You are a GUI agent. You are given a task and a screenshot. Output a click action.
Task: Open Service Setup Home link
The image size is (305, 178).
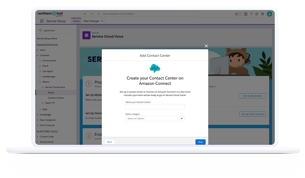tap(47, 38)
